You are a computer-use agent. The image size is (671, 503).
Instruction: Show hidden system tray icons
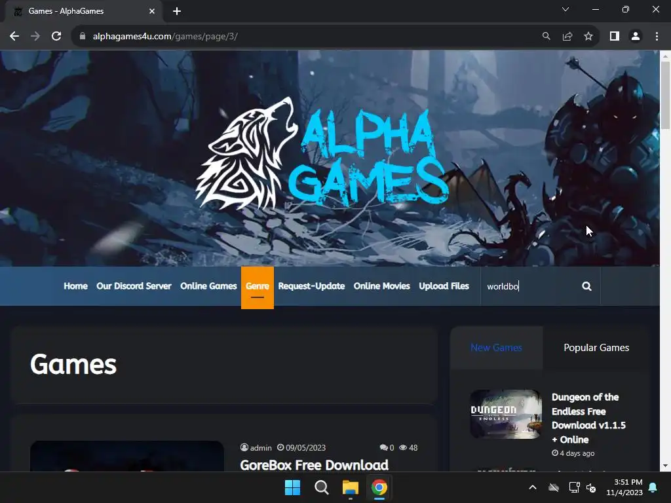click(x=533, y=487)
